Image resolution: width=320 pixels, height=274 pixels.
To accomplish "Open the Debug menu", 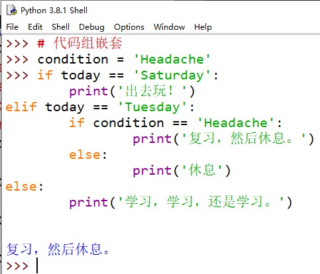I will [91, 27].
